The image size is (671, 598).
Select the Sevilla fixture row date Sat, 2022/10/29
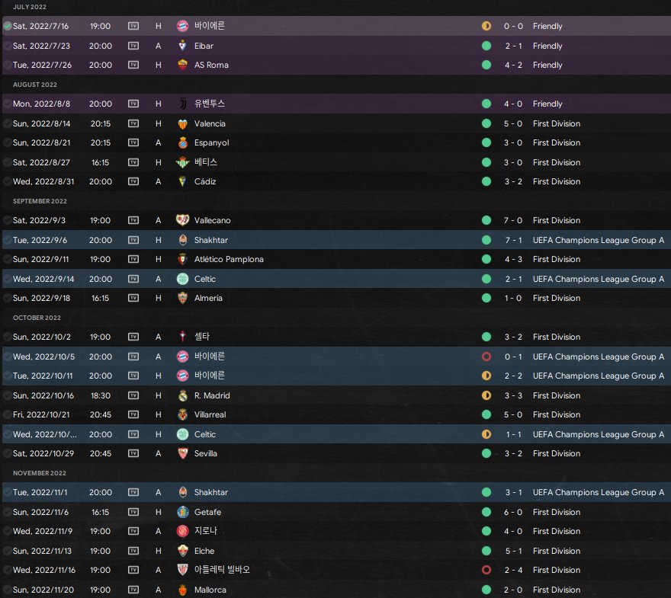43,453
